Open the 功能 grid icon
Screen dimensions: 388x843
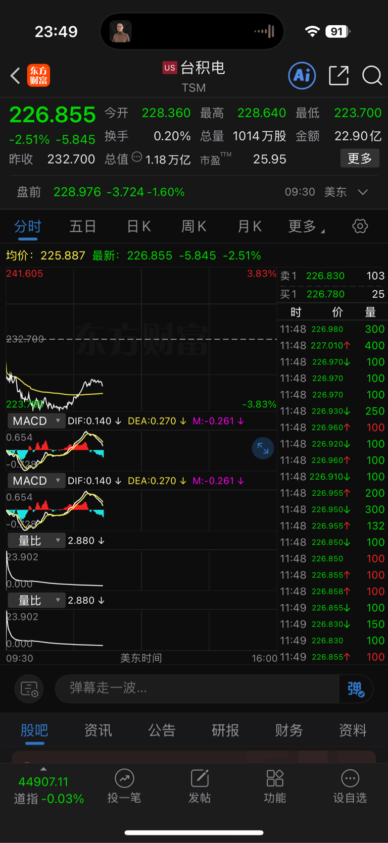(x=275, y=786)
